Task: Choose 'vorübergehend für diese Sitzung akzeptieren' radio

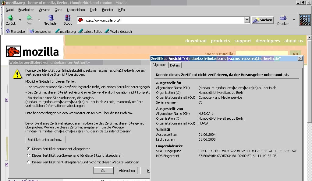Action: pyautogui.click(x=29, y=155)
